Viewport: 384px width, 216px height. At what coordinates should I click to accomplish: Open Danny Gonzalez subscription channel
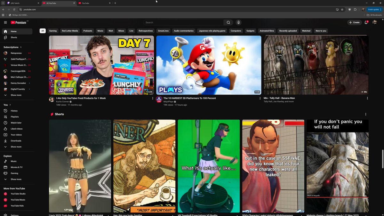[x=17, y=83]
